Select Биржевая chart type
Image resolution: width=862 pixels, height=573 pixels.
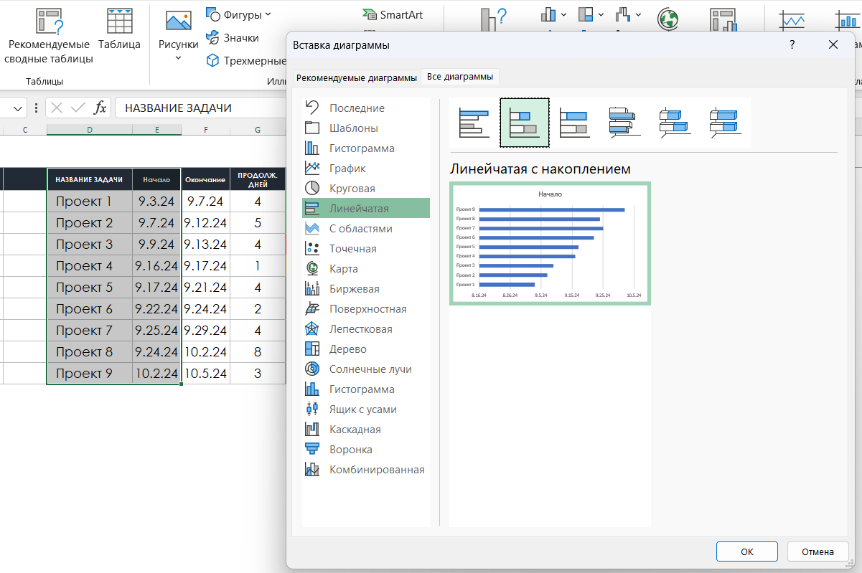point(366,289)
